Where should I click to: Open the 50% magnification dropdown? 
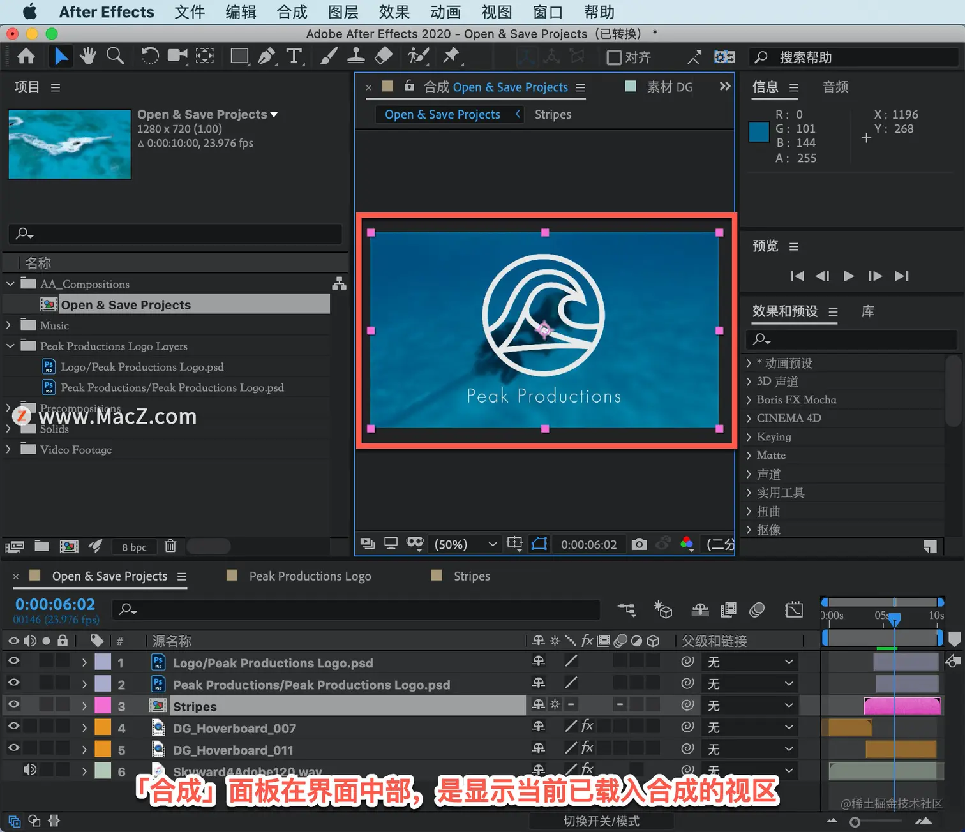[x=465, y=544]
